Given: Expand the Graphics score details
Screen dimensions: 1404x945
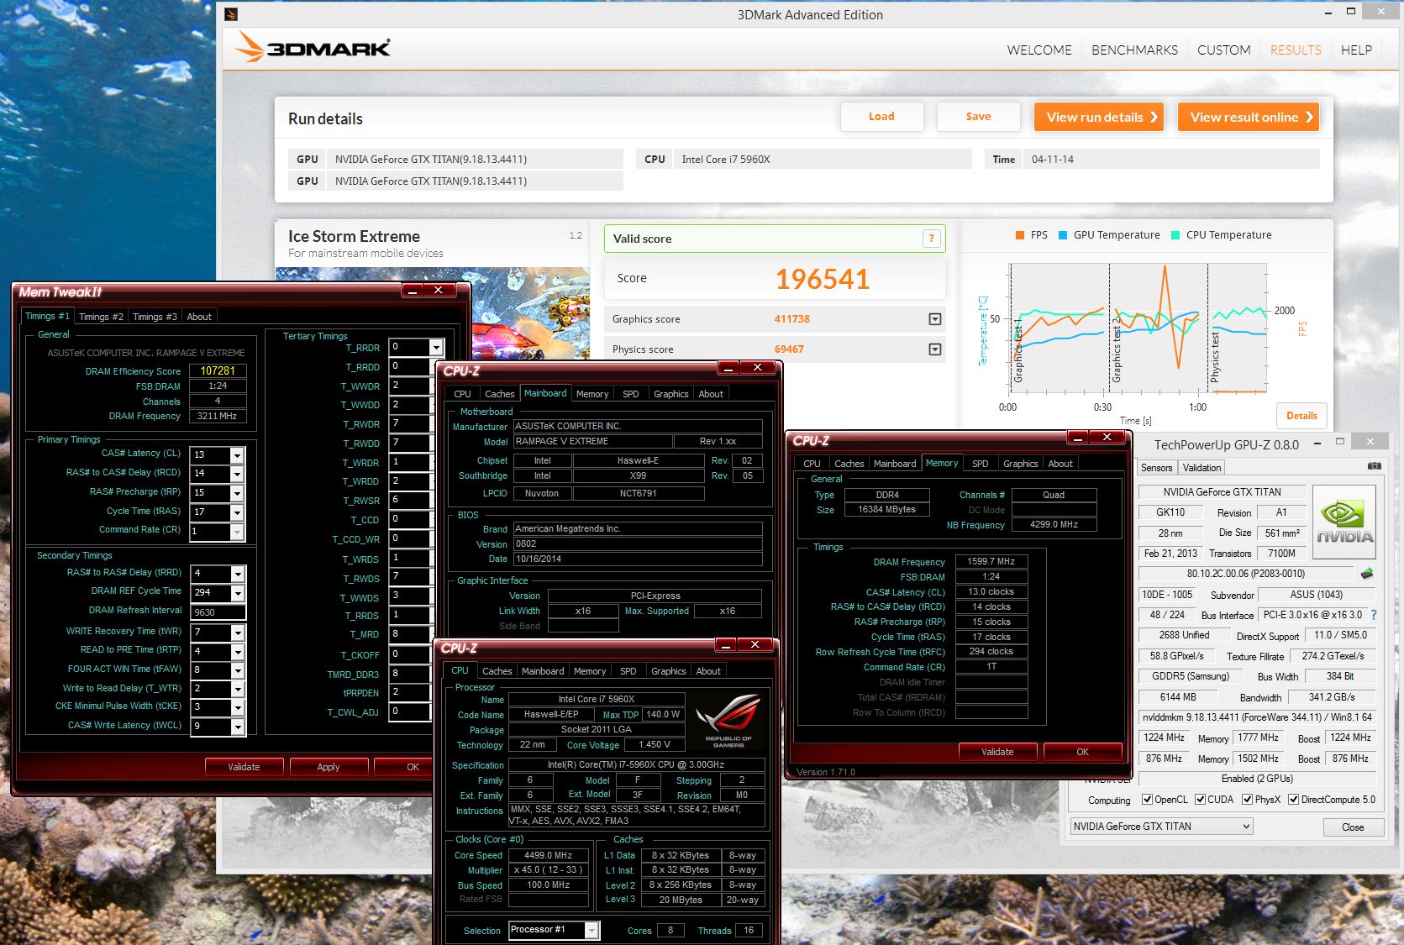Looking at the screenshot, I should coord(934,319).
